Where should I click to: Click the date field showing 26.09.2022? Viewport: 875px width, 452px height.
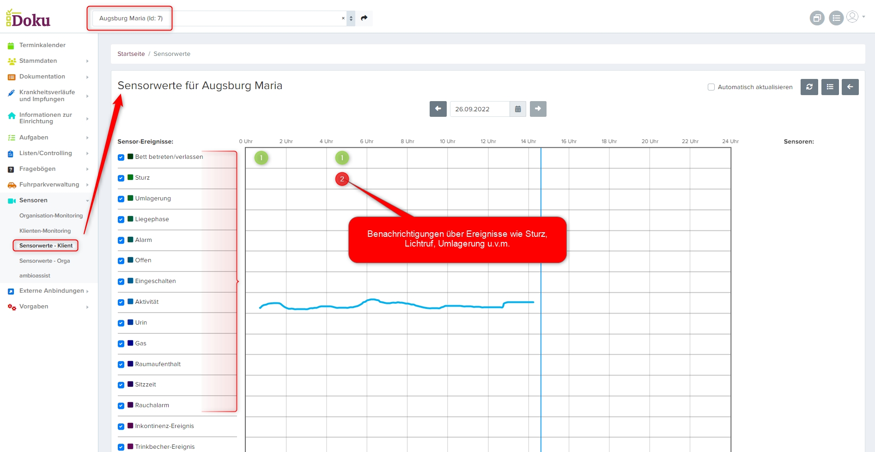click(x=480, y=109)
